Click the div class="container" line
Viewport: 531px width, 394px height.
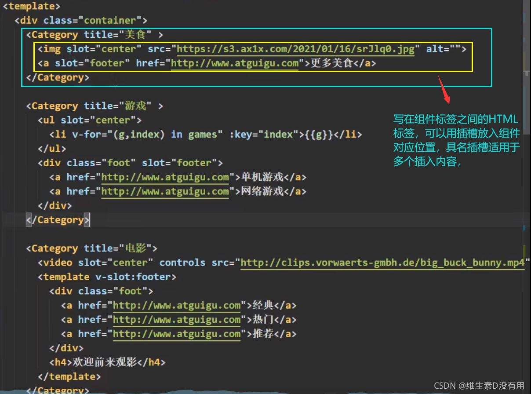pos(81,20)
